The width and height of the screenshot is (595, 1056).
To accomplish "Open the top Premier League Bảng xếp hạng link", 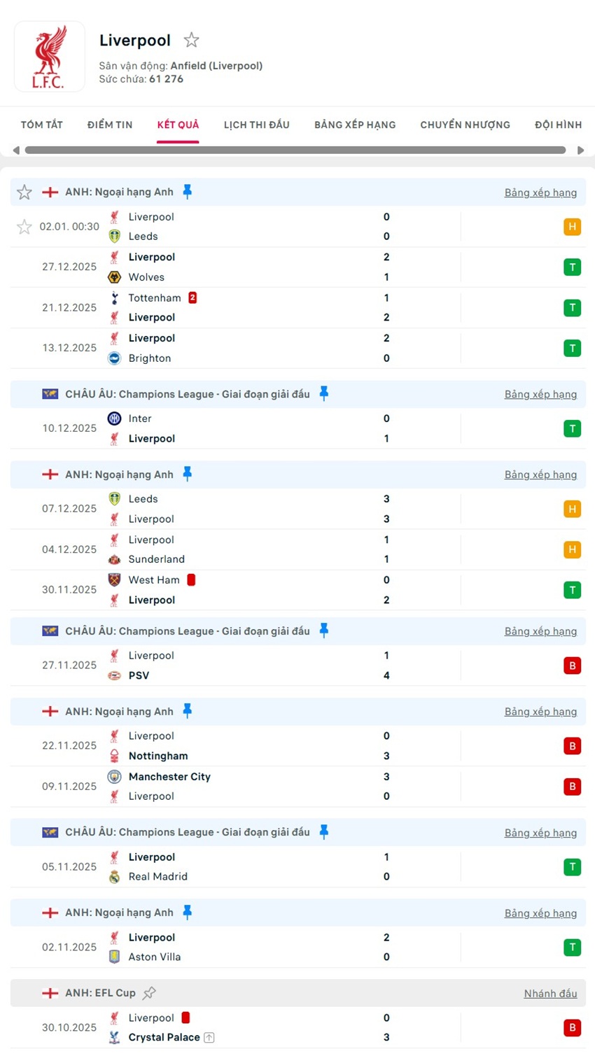I will click(x=540, y=192).
